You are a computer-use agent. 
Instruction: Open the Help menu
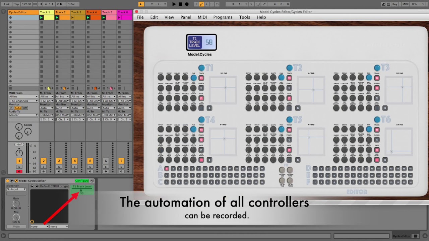pos(261,17)
